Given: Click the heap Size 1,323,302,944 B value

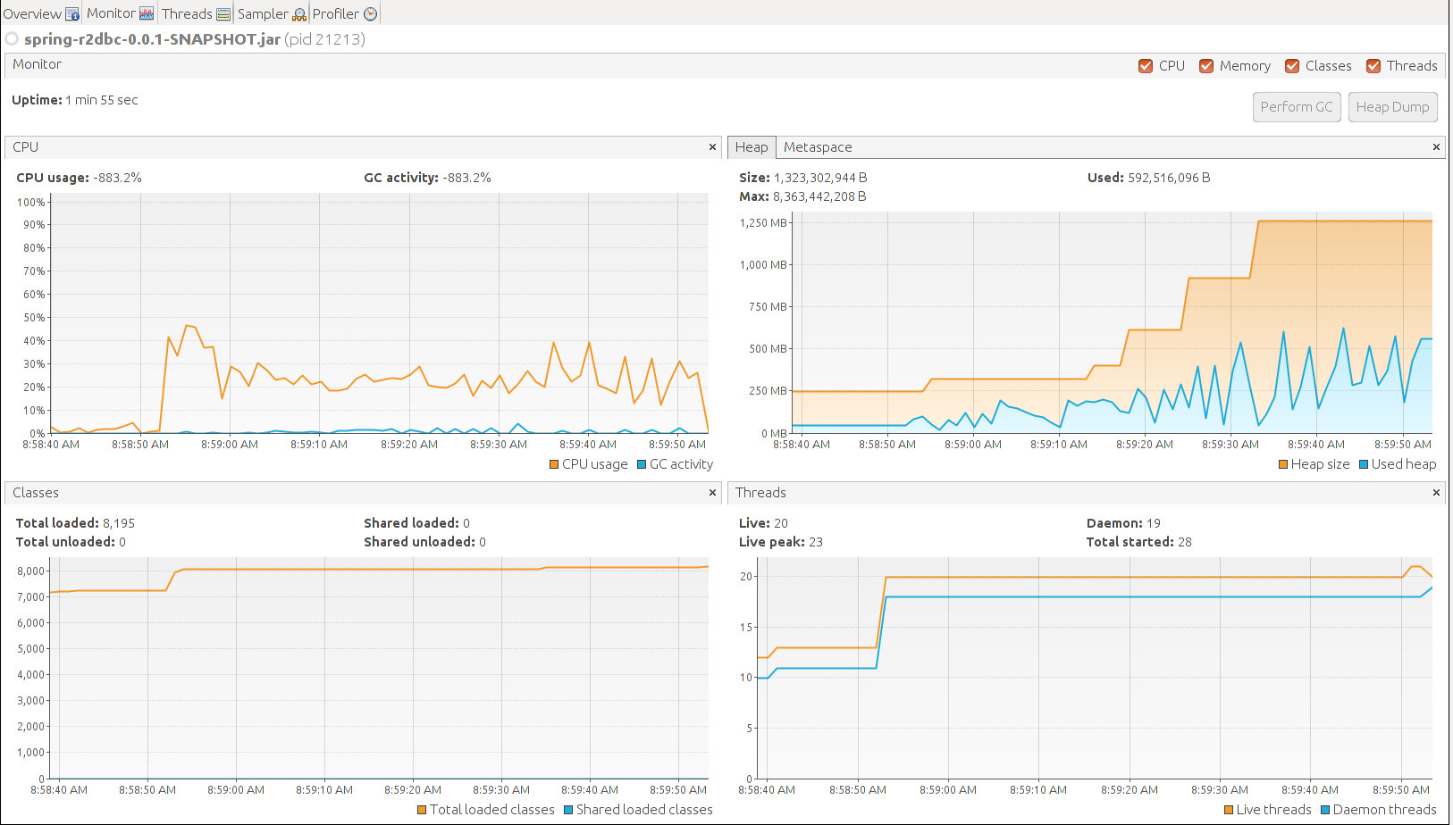Looking at the screenshot, I should point(820,178).
